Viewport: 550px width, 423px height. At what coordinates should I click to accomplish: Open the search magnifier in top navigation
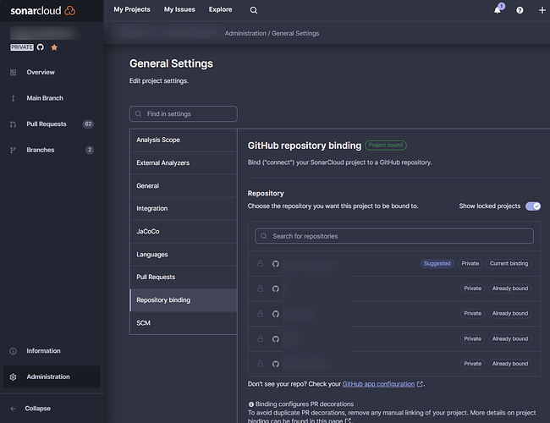[x=254, y=10]
